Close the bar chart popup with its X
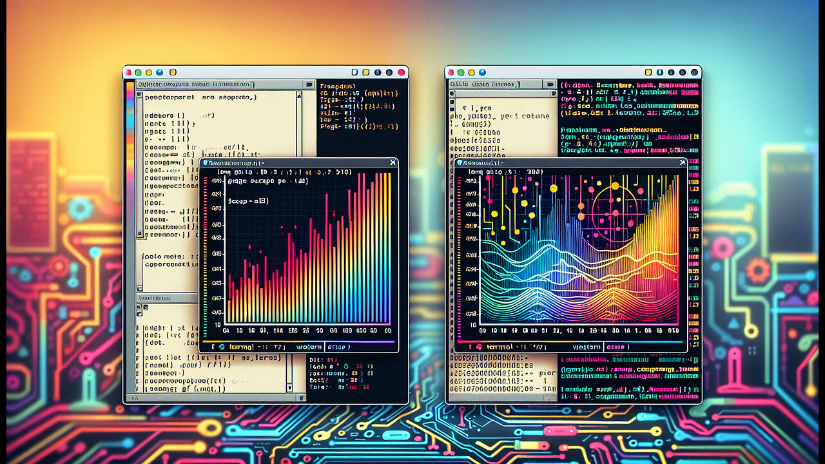 (x=393, y=163)
